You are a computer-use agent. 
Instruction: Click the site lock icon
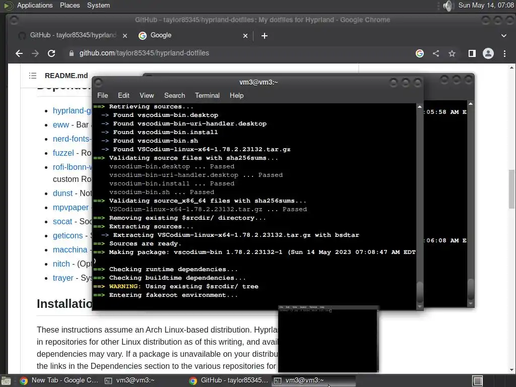[72, 53]
